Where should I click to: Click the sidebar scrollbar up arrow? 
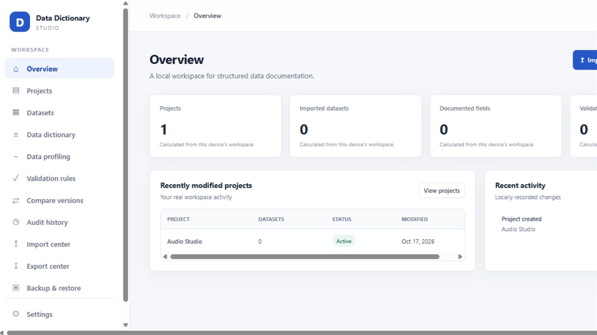[125, 3]
